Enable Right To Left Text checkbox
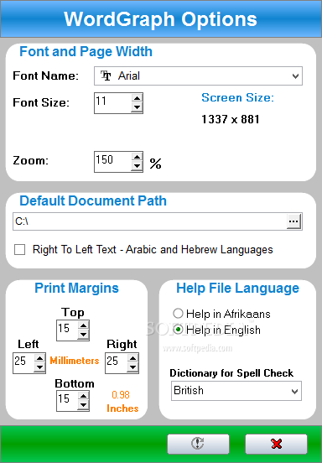The width and height of the screenshot is (322, 463). [20, 249]
